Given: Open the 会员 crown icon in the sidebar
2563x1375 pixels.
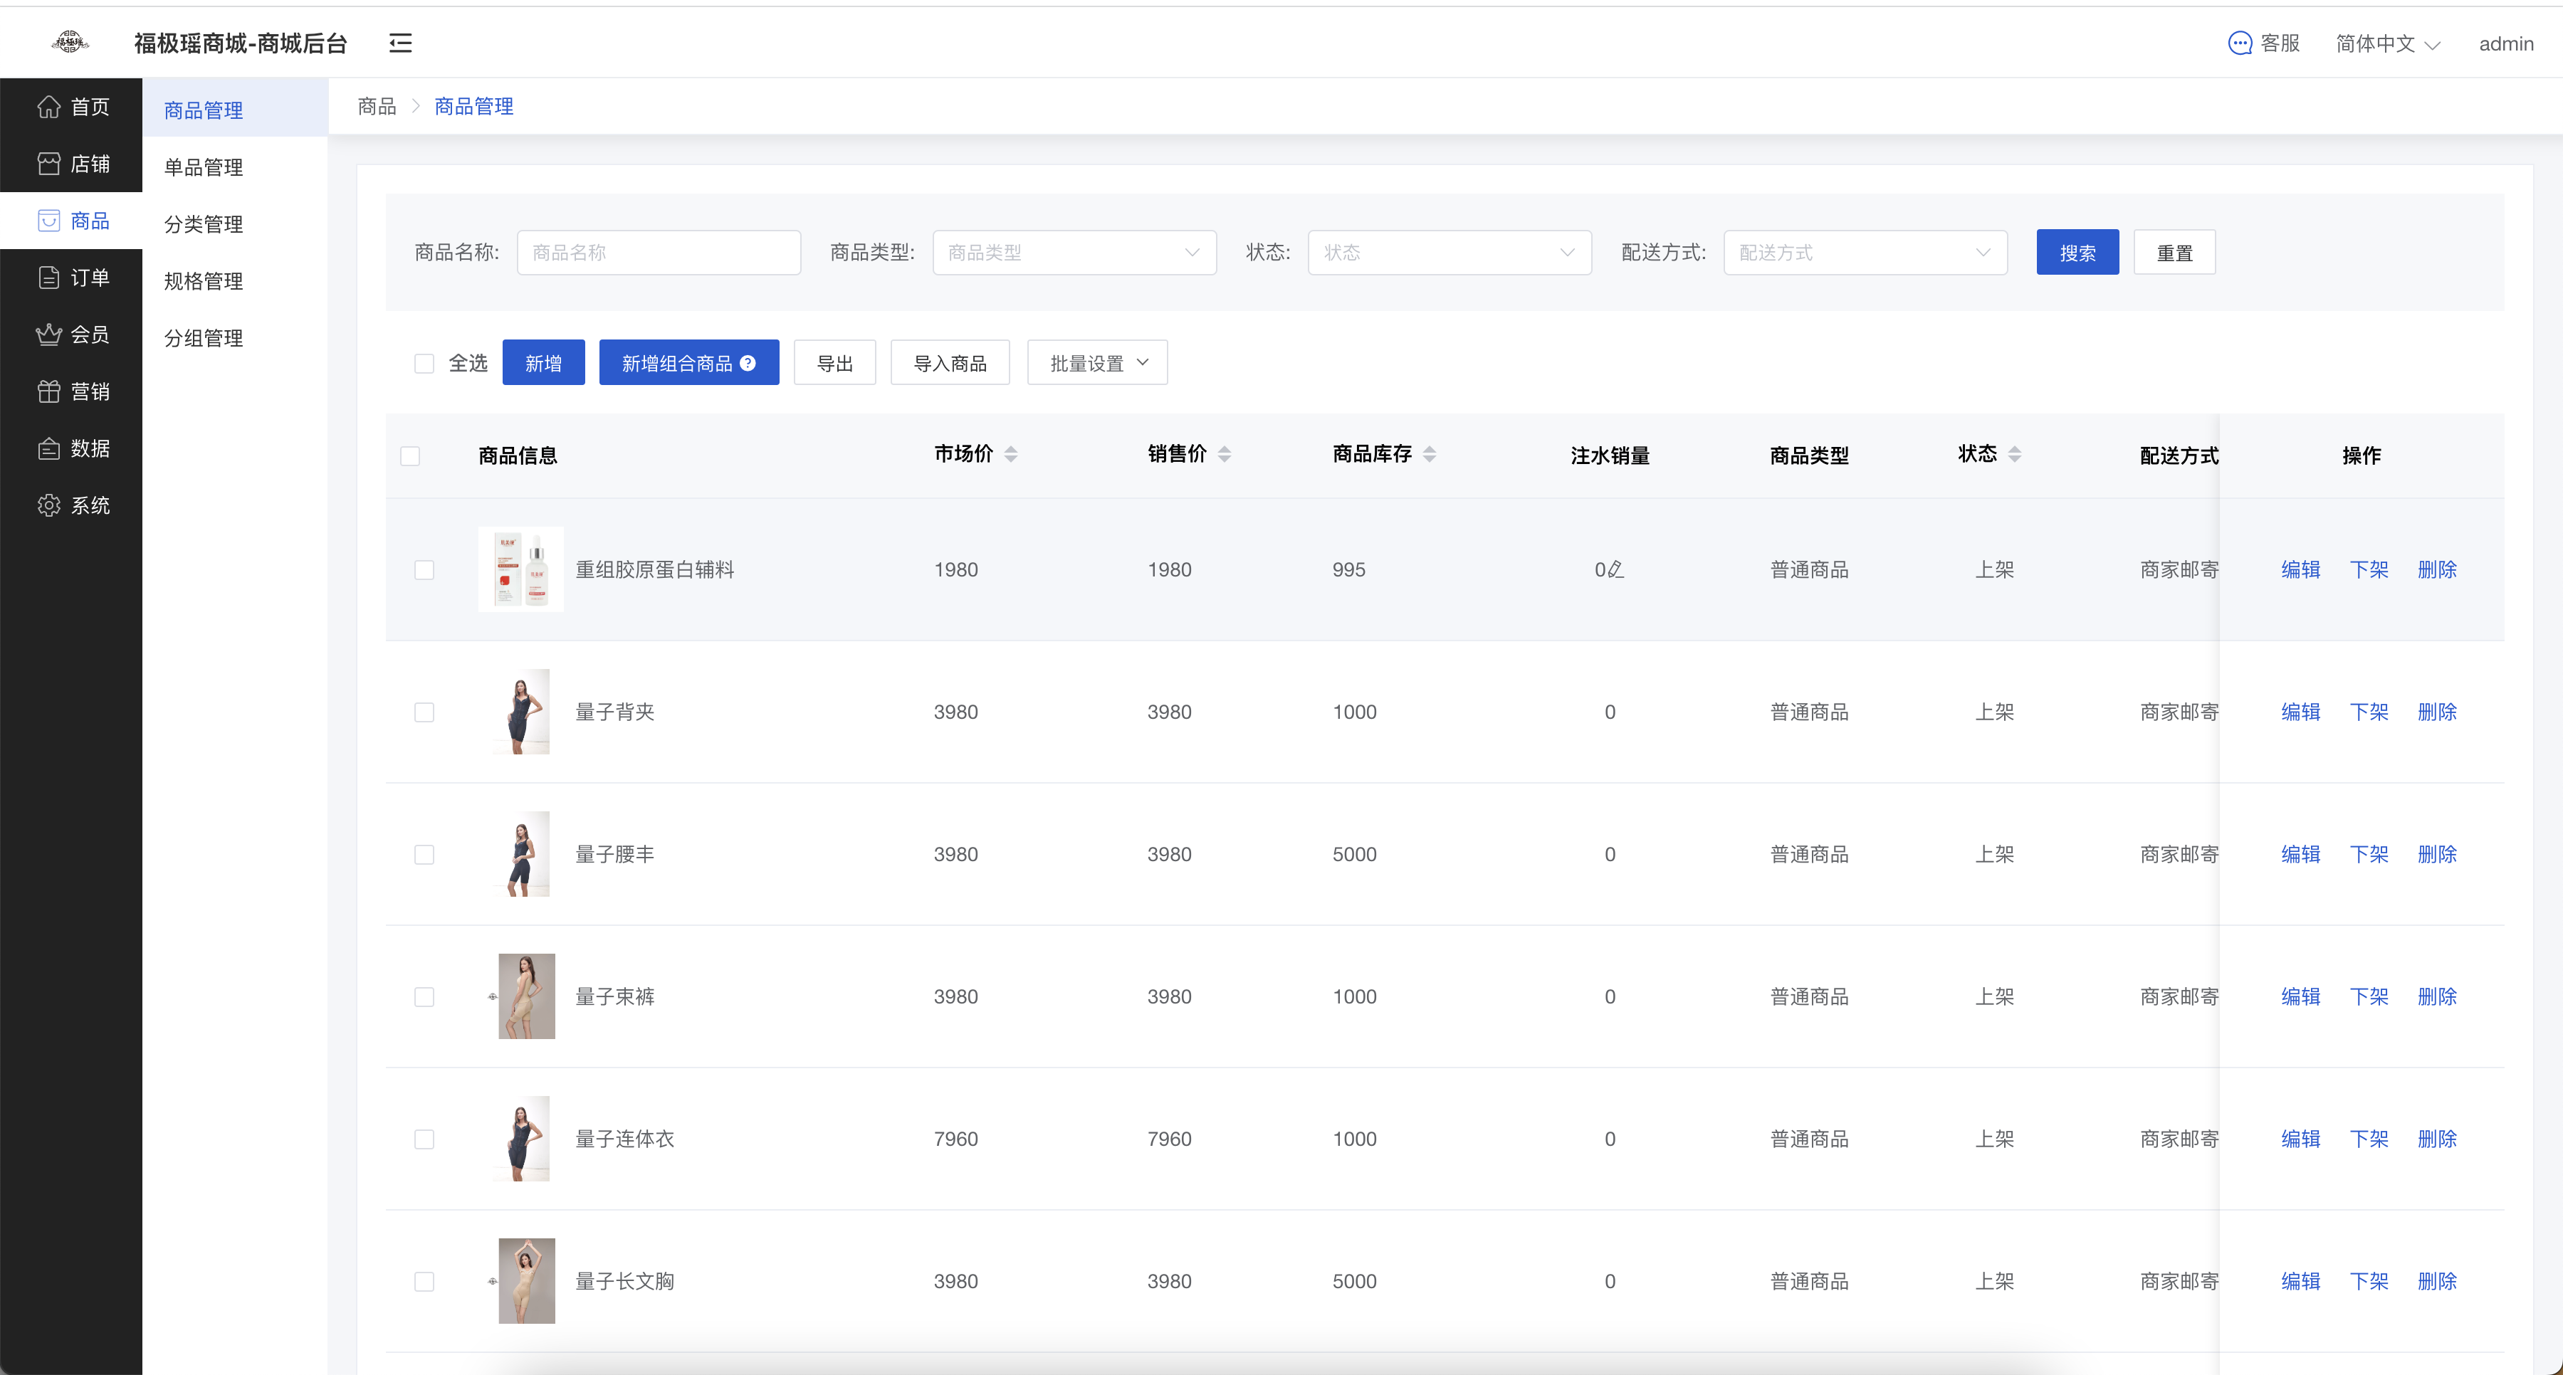Looking at the screenshot, I should point(48,334).
